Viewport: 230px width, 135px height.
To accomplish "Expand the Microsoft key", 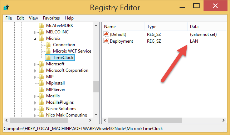I will point(35,64).
